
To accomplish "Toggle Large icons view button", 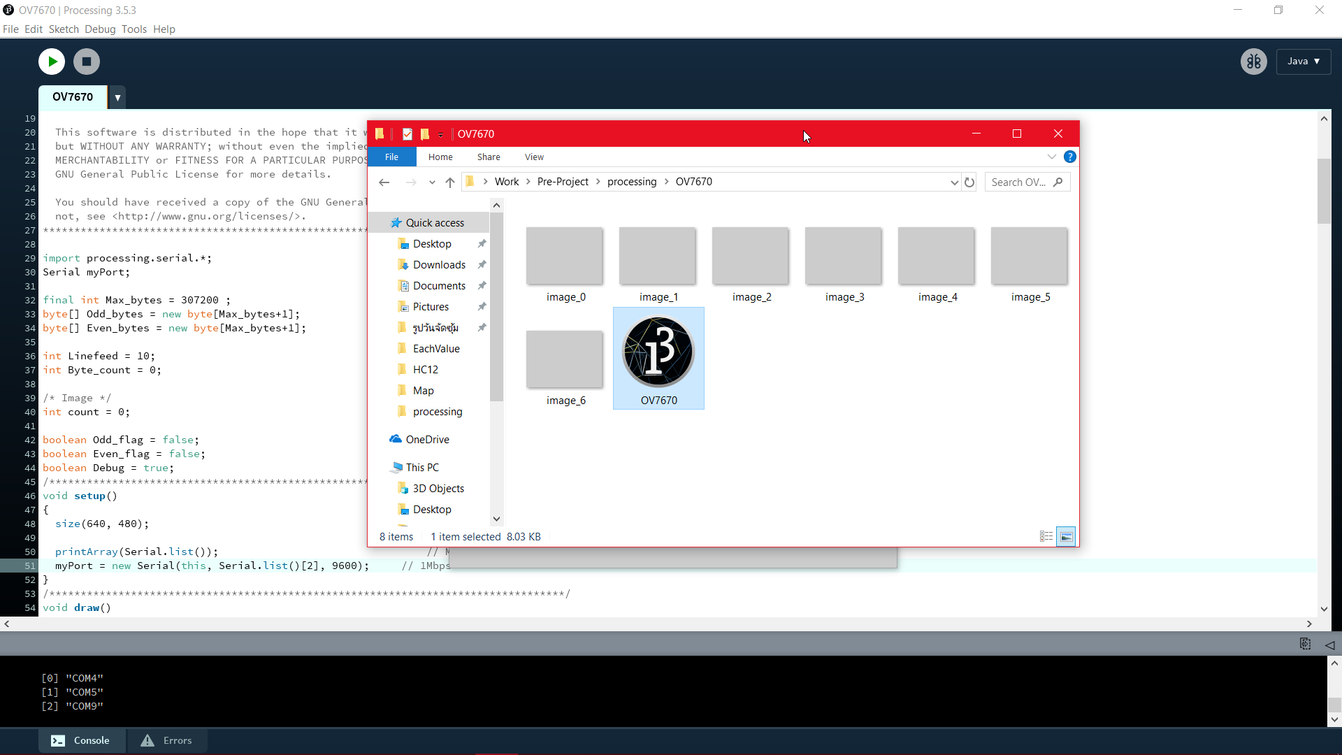I will (x=1066, y=536).
